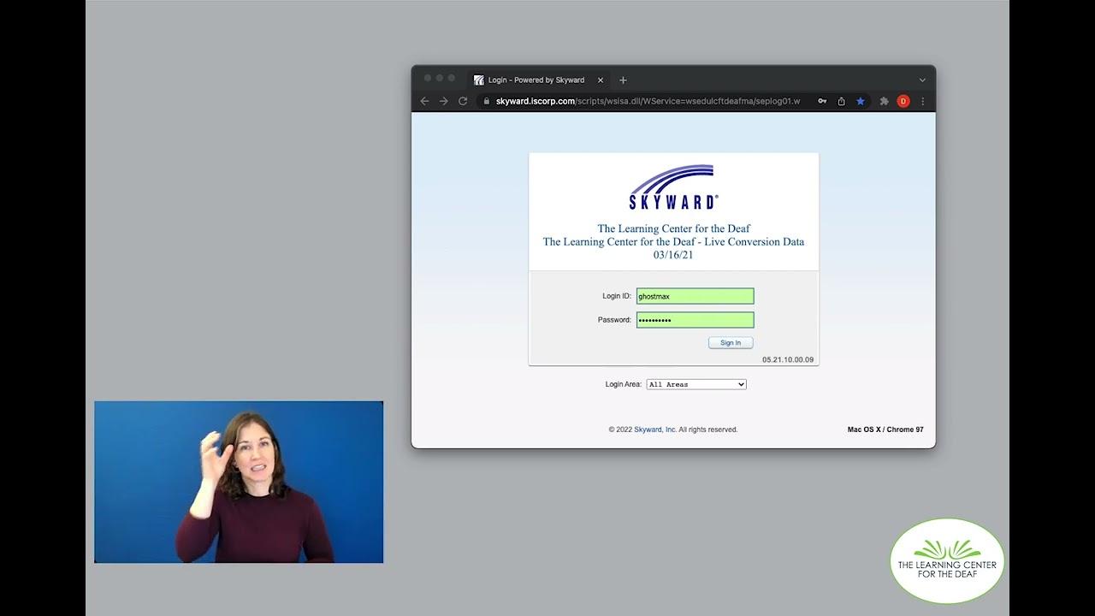
Task: Click the version text 05.21.10.00.09
Action: point(788,360)
